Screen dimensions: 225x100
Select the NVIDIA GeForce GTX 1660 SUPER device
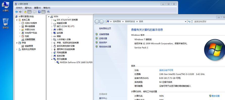coord(76,62)
